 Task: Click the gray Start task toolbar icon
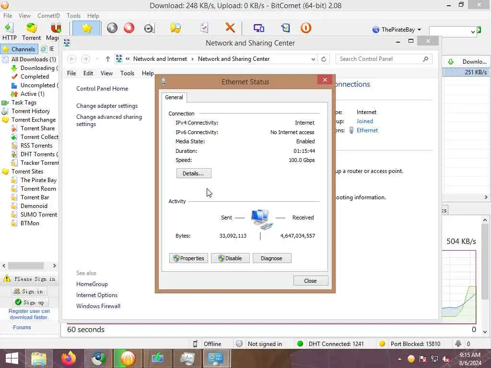[112, 28]
